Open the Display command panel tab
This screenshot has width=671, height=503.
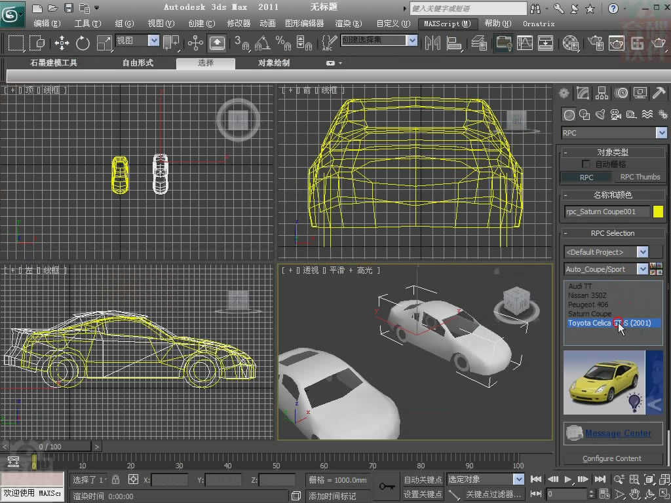click(640, 93)
